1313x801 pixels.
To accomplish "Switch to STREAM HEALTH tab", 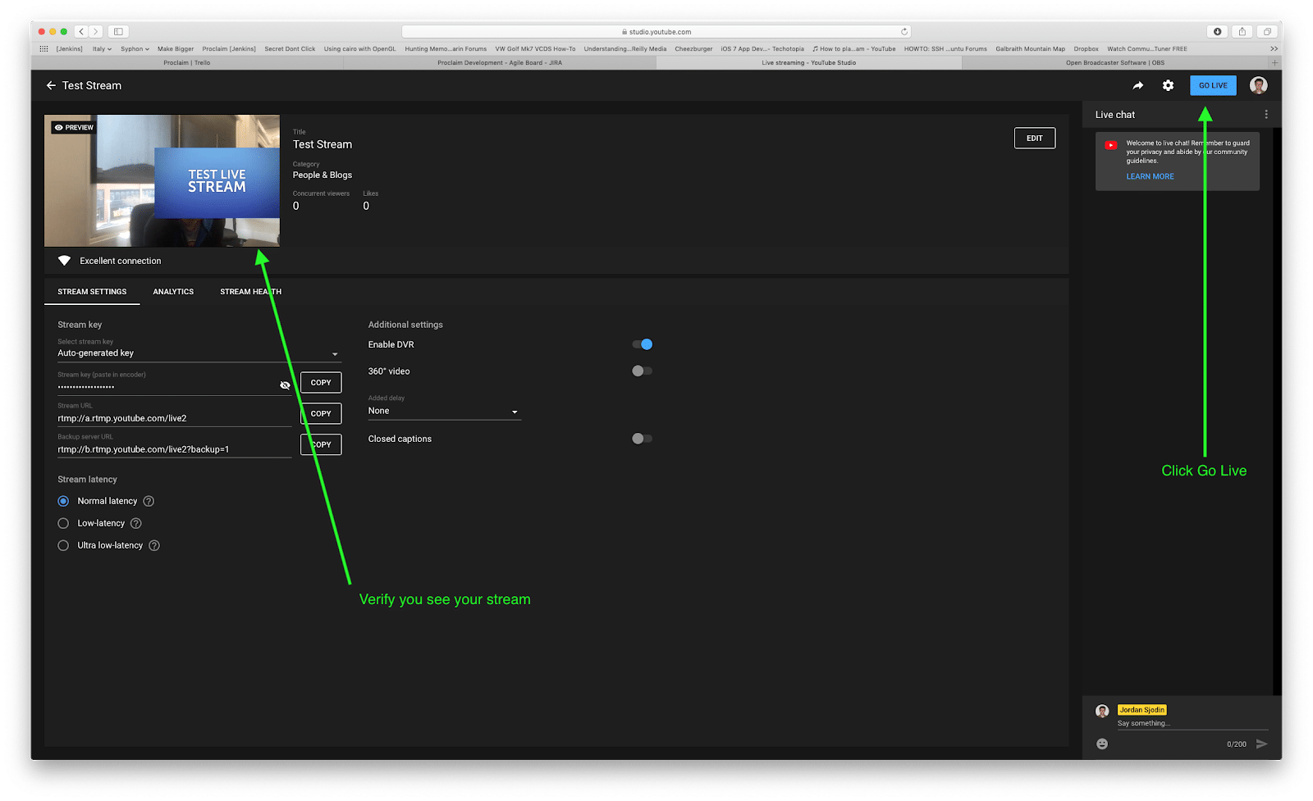I will point(250,292).
